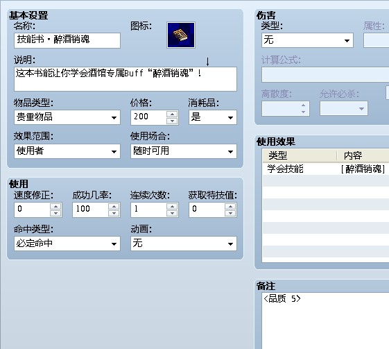This screenshot has width=389, height=349.
Task: Open the 伤害 类型 dropdown
Action: click(307, 40)
